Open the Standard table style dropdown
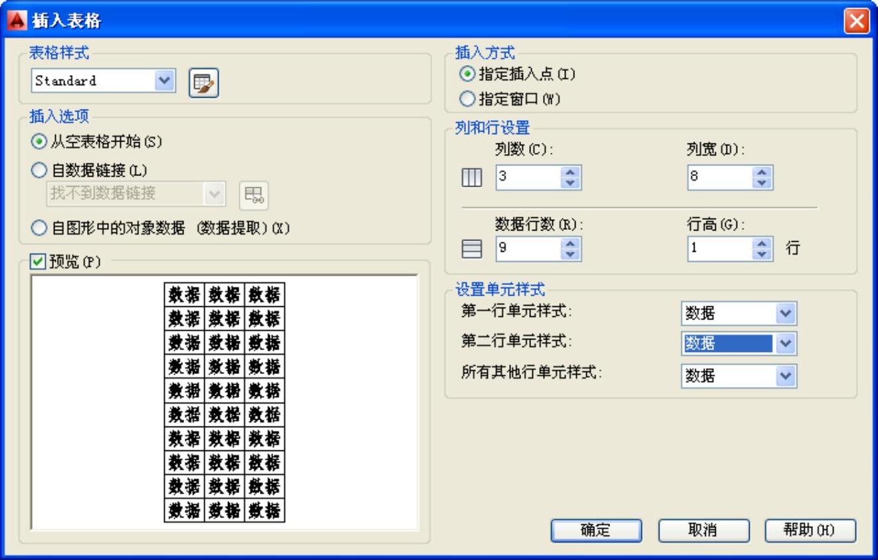Screen dimensions: 878x560 [x=164, y=81]
